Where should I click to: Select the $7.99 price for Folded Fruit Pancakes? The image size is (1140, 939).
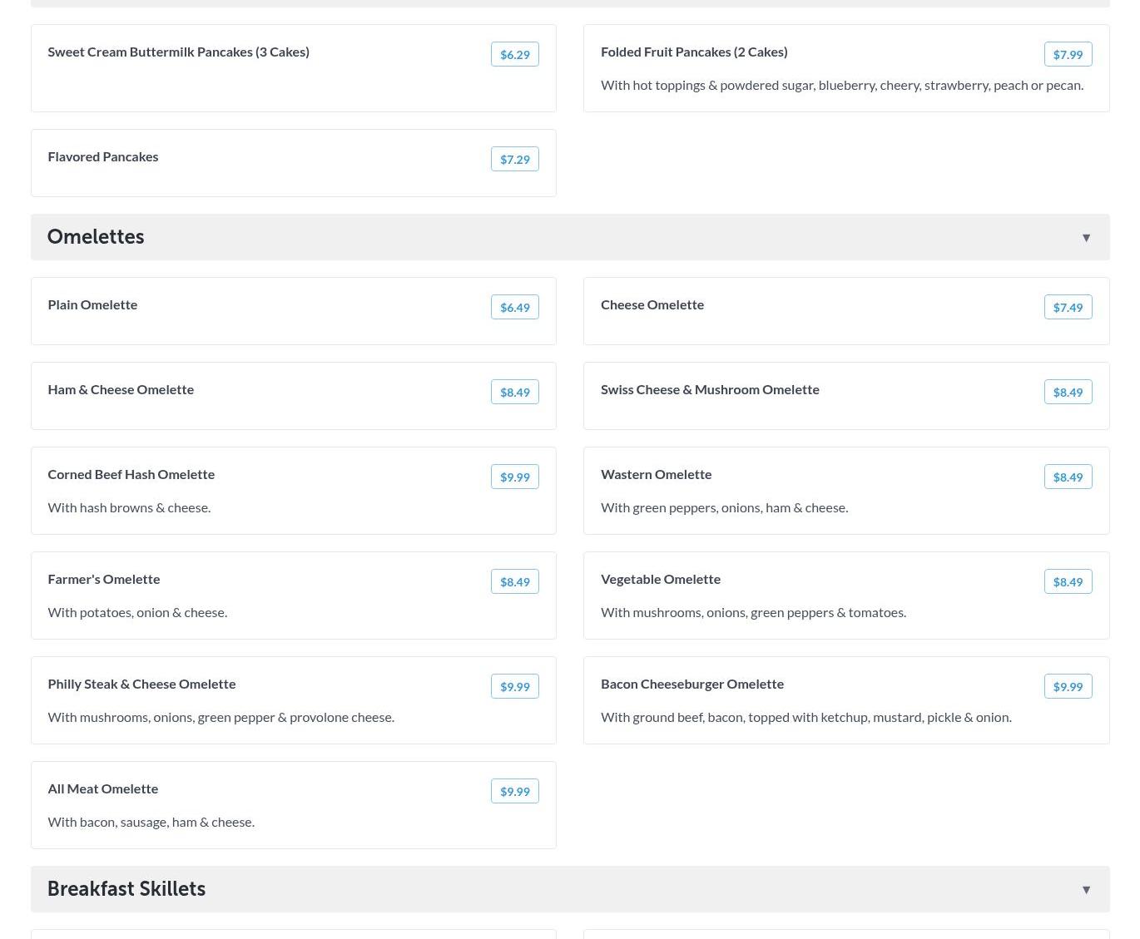click(x=1068, y=54)
